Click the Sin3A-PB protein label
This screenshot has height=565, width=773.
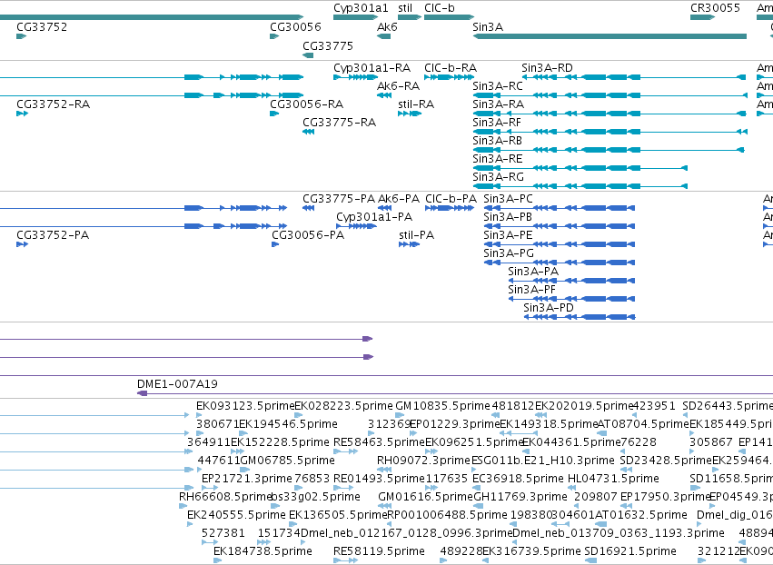(508, 217)
